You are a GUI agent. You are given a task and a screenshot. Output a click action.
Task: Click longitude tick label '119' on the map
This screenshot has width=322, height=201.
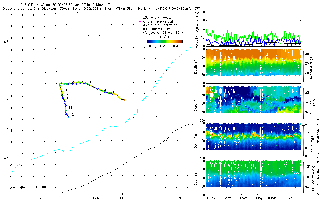178,198
